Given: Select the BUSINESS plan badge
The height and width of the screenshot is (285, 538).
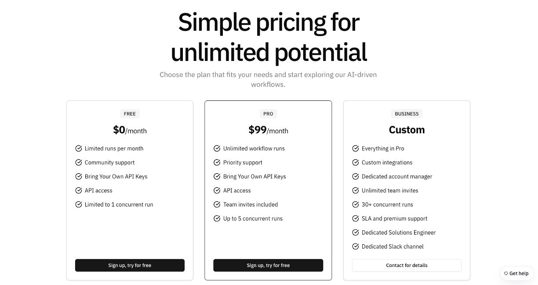Looking at the screenshot, I should pyautogui.click(x=407, y=114).
